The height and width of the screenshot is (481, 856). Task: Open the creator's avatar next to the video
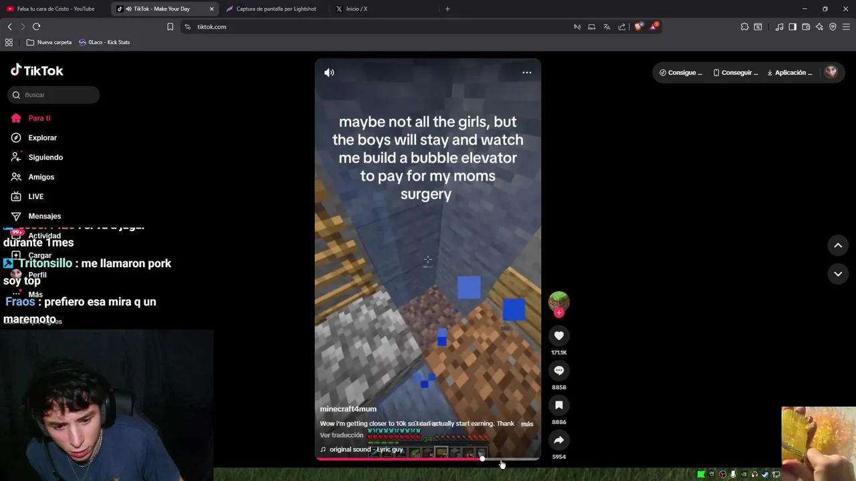(559, 301)
